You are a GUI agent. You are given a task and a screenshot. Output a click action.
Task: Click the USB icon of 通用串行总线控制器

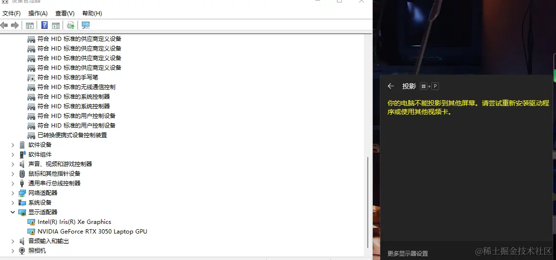click(22, 183)
